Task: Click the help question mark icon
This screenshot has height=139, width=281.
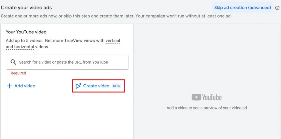Action: click(x=277, y=8)
